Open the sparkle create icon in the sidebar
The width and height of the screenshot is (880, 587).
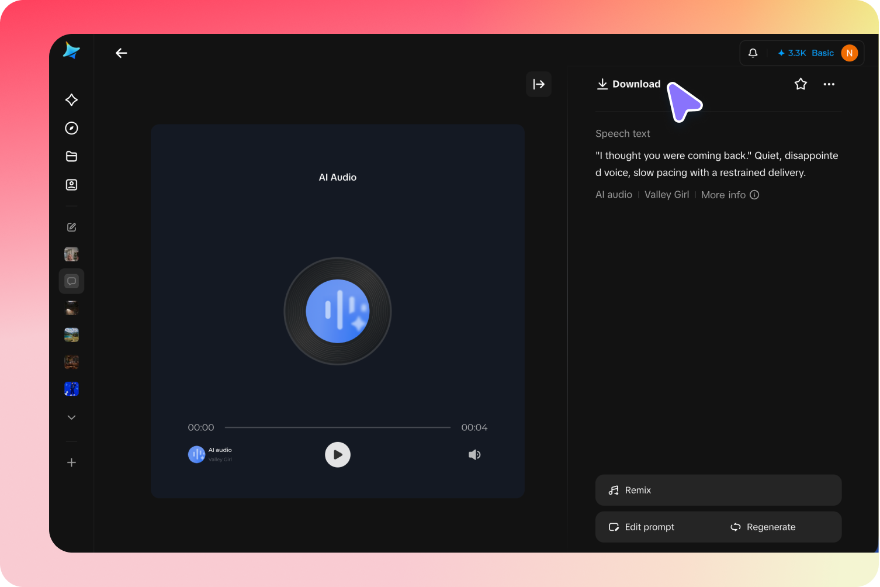coord(71,100)
